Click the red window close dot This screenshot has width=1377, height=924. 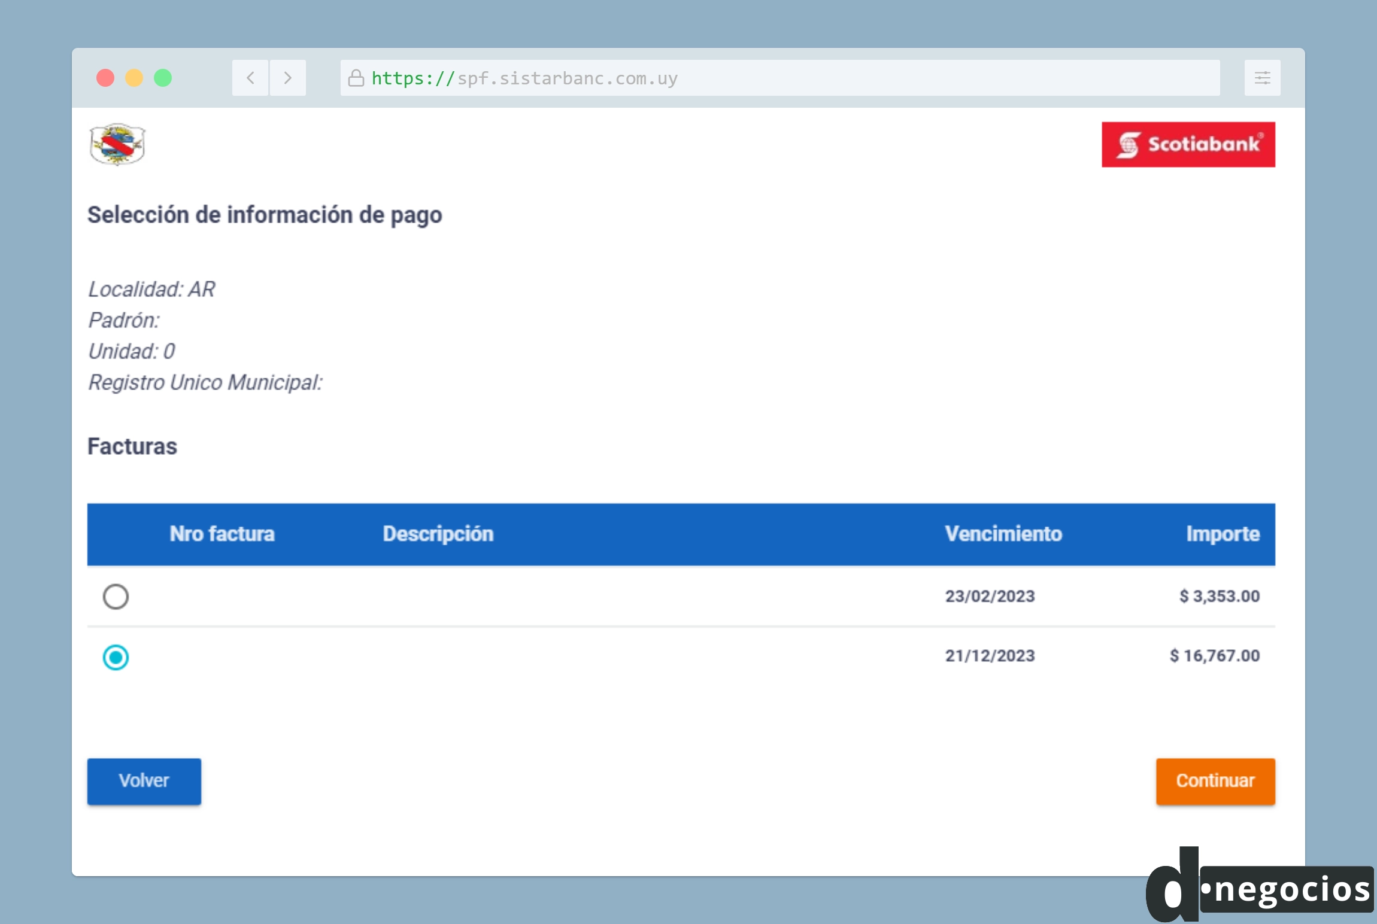105,78
